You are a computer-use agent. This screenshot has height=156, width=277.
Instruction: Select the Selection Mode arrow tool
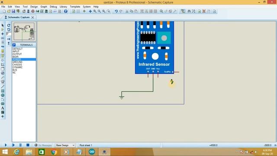click(x=3, y=25)
